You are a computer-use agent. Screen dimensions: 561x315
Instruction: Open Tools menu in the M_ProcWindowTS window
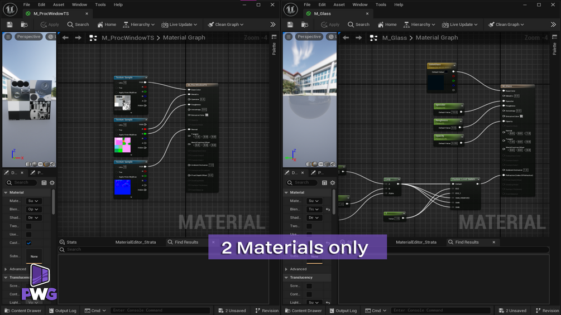pyautogui.click(x=100, y=4)
